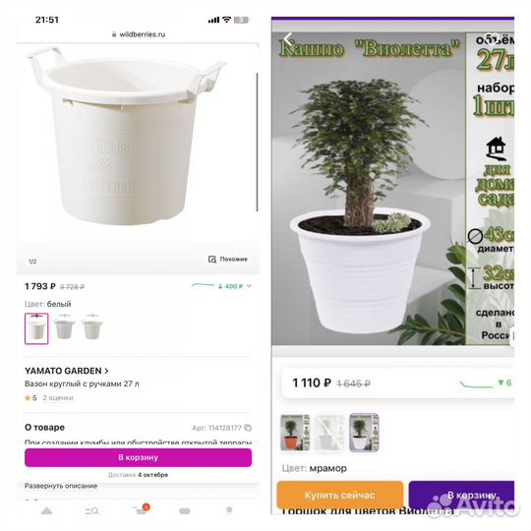Open the catalog search icon in the bottom bar

[x=92, y=510]
